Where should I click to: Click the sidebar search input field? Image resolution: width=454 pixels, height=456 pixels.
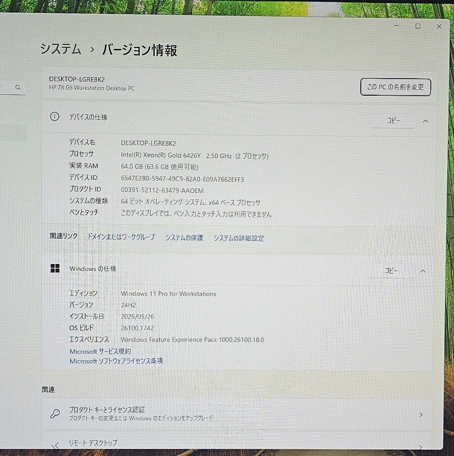[x=13, y=88]
